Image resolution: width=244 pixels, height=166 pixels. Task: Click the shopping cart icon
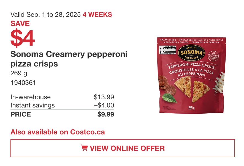pyautogui.click(x=84, y=148)
